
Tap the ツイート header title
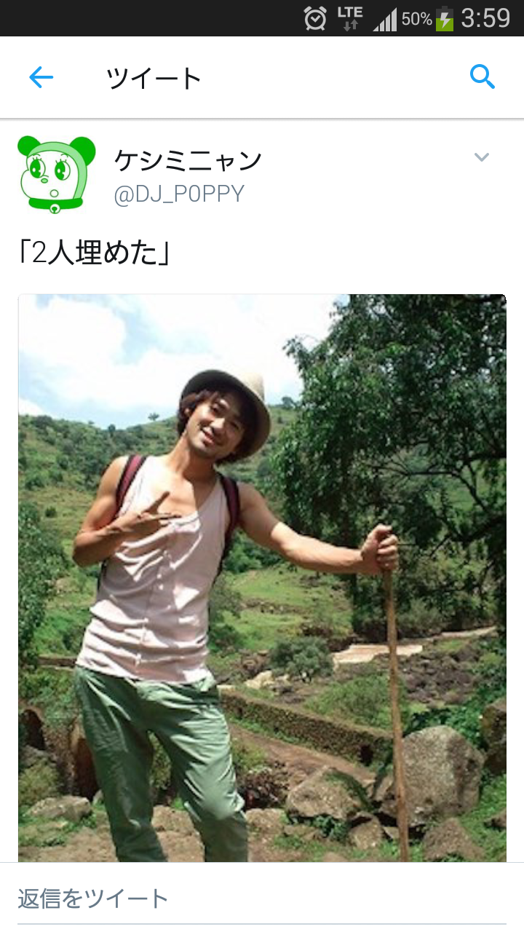click(x=154, y=78)
